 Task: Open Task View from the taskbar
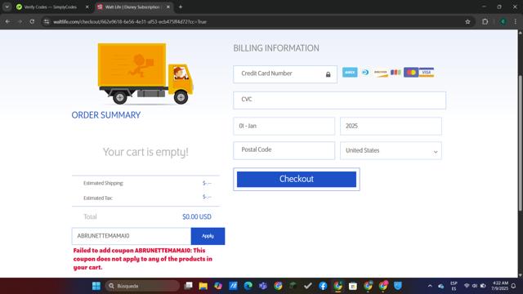pos(189,286)
